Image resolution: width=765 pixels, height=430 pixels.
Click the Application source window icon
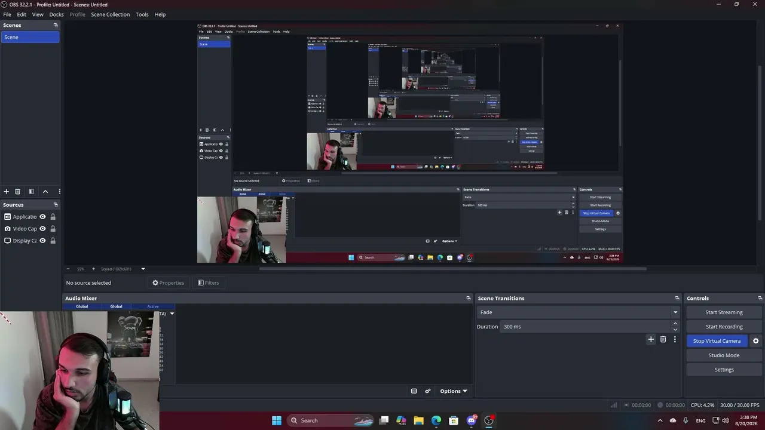coord(7,217)
